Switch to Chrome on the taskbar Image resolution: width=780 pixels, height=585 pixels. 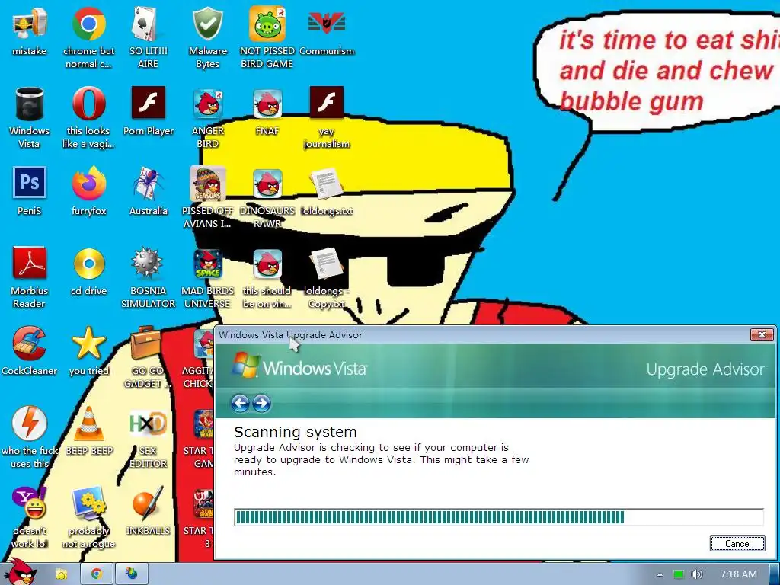(97, 574)
